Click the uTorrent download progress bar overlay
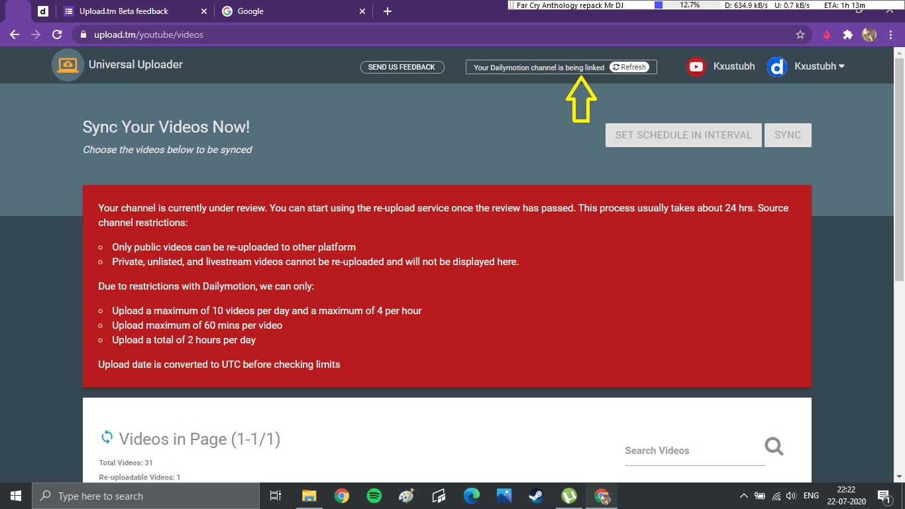This screenshot has width=905, height=509. click(x=686, y=5)
